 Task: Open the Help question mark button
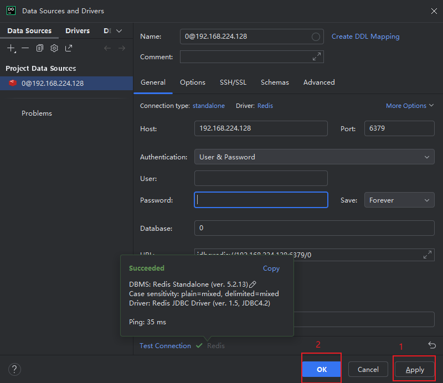pyautogui.click(x=14, y=369)
